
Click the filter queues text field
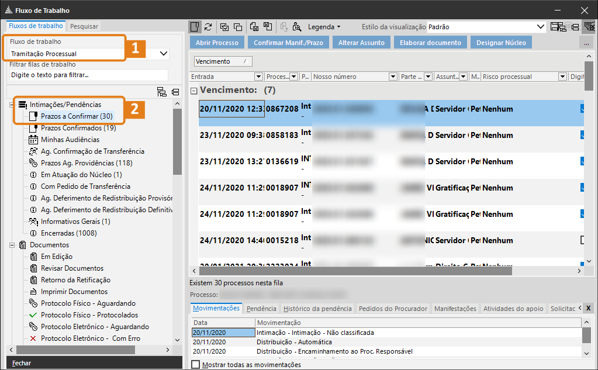pyautogui.click(x=89, y=75)
